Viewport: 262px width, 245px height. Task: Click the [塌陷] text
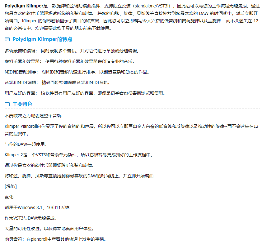click(11, 186)
